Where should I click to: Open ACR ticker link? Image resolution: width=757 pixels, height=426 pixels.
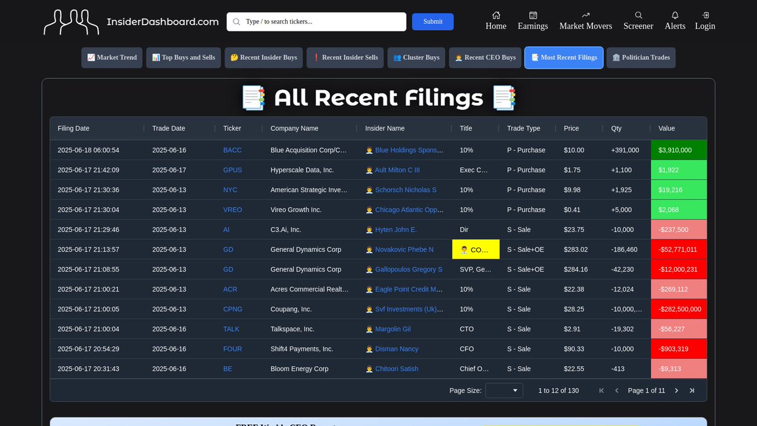point(230,289)
